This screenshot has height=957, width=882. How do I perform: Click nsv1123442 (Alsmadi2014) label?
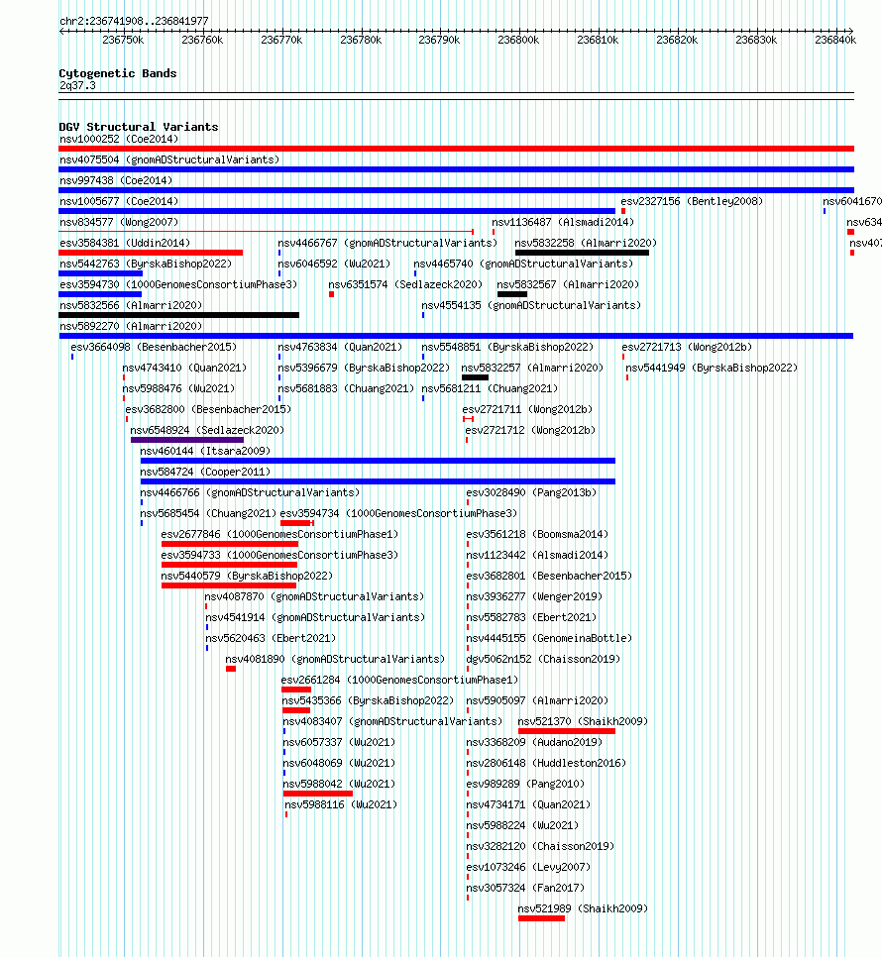(x=537, y=554)
